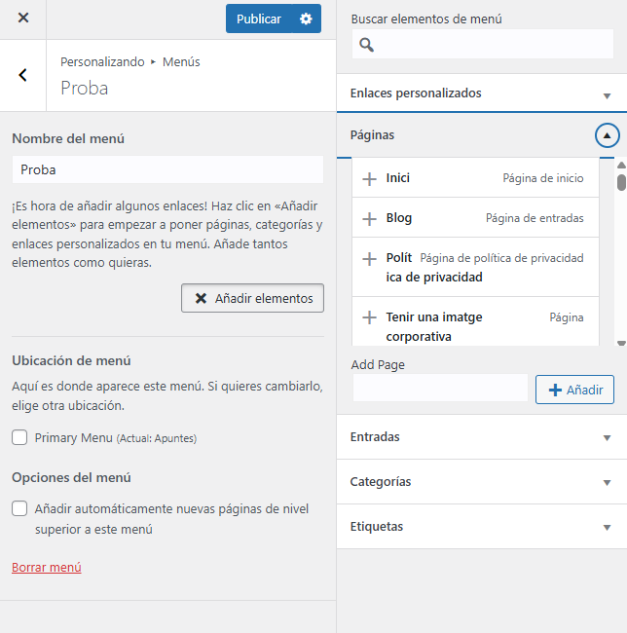Click the Añadir button for new page
This screenshot has height=633, width=627.
574,390
